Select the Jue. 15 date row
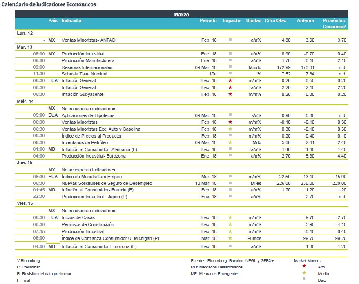The width and height of the screenshot is (359, 284). tap(182, 162)
